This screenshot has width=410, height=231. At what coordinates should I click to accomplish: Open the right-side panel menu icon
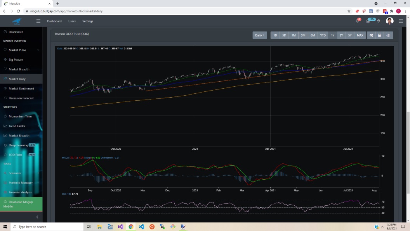401,21
